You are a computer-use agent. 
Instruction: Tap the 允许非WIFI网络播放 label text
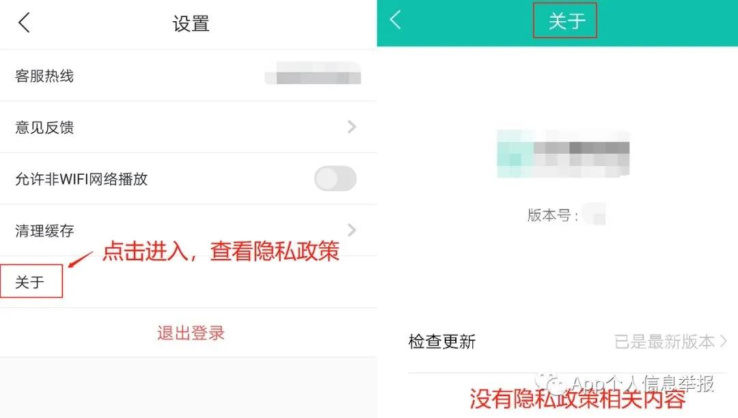81,179
